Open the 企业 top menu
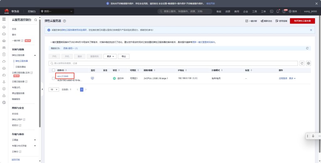This screenshot has width=321, height=163. [x=245, y=12]
